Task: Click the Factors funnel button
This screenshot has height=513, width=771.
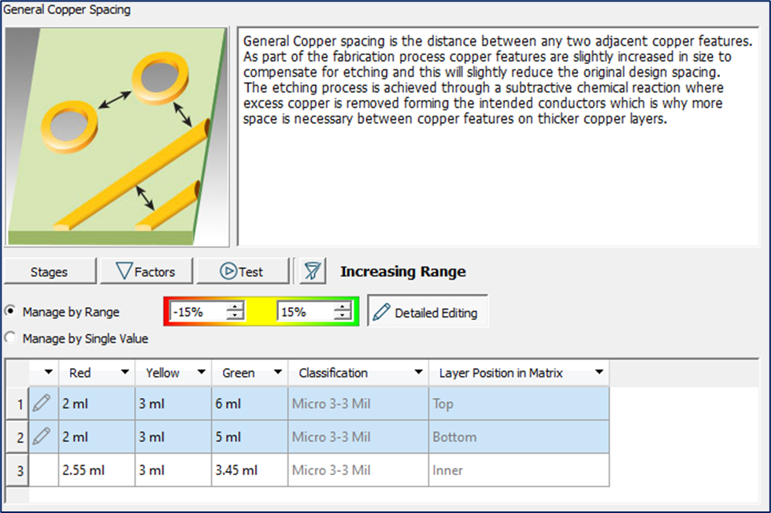Action: pyautogui.click(x=145, y=272)
